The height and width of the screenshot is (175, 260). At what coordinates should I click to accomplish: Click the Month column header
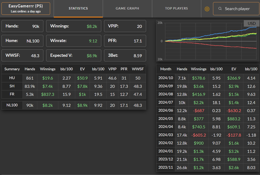click(166, 69)
